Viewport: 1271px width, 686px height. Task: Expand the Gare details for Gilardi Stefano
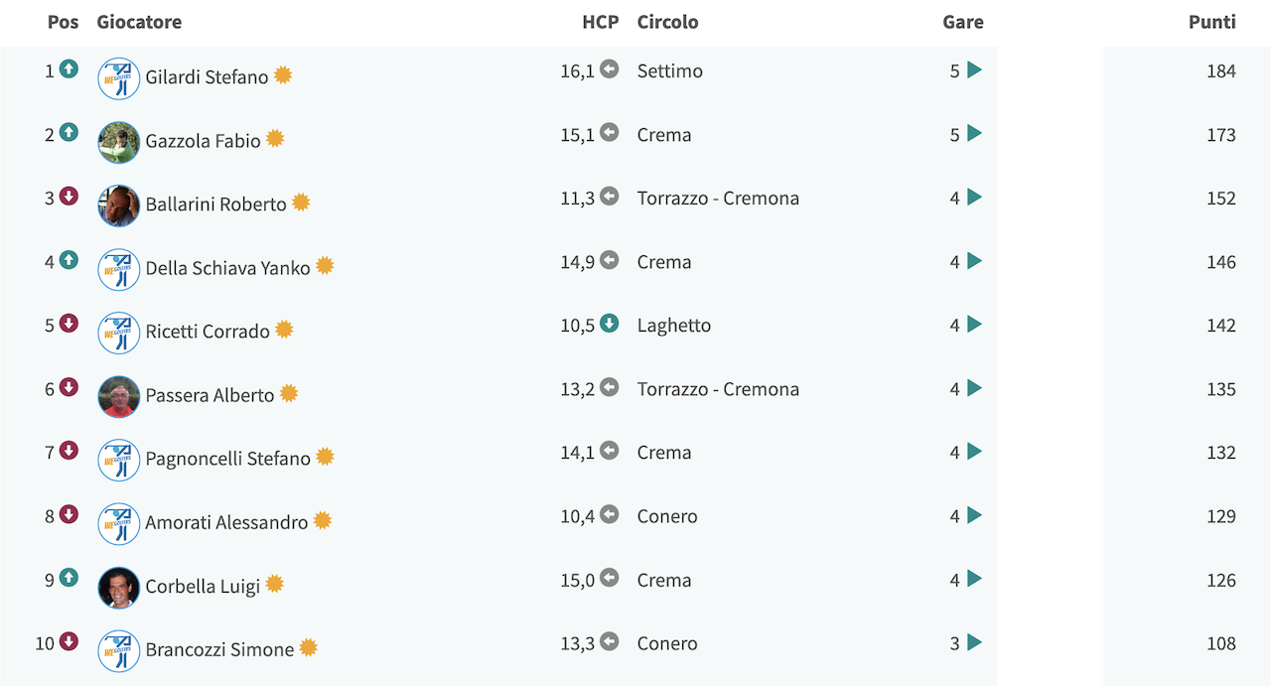(974, 69)
